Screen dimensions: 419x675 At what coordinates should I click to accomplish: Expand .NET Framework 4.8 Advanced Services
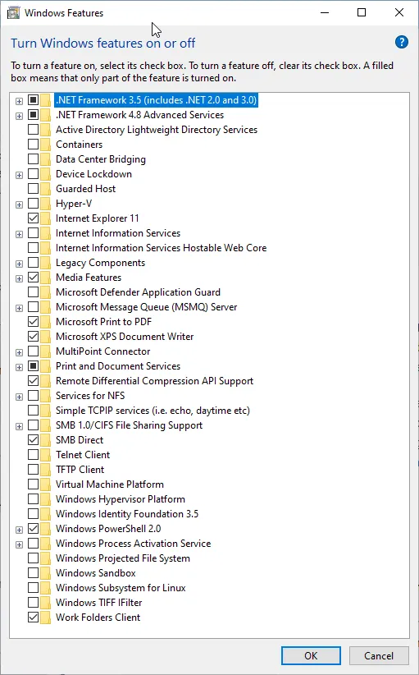(x=19, y=116)
